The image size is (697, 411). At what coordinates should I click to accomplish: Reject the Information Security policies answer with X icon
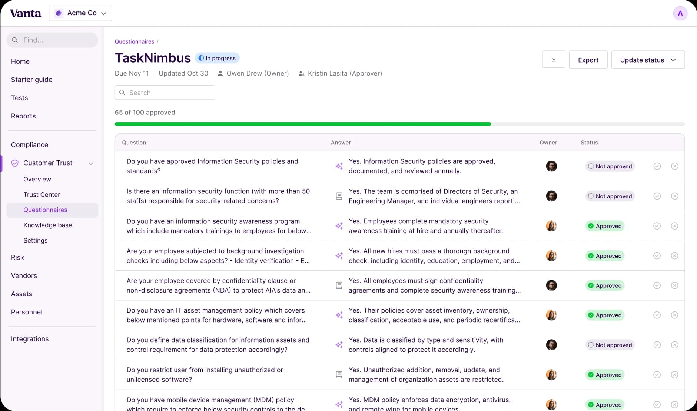(x=675, y=166)
